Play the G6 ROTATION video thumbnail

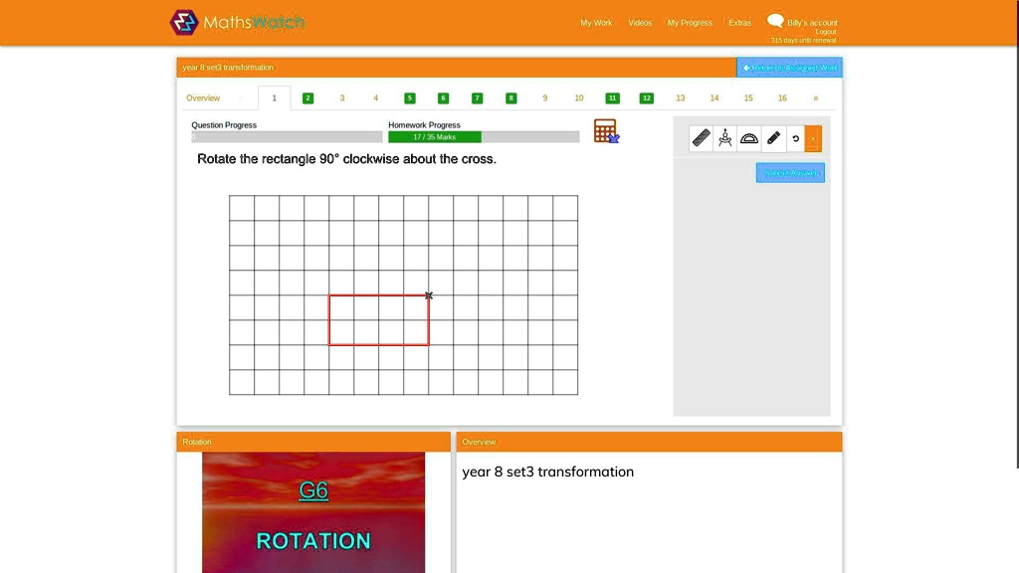[x=312, y=512]
